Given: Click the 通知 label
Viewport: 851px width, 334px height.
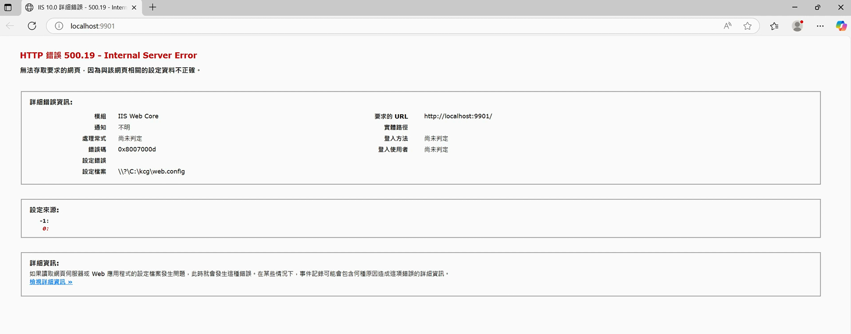Looking at the screenshot, I should point(100,128).
